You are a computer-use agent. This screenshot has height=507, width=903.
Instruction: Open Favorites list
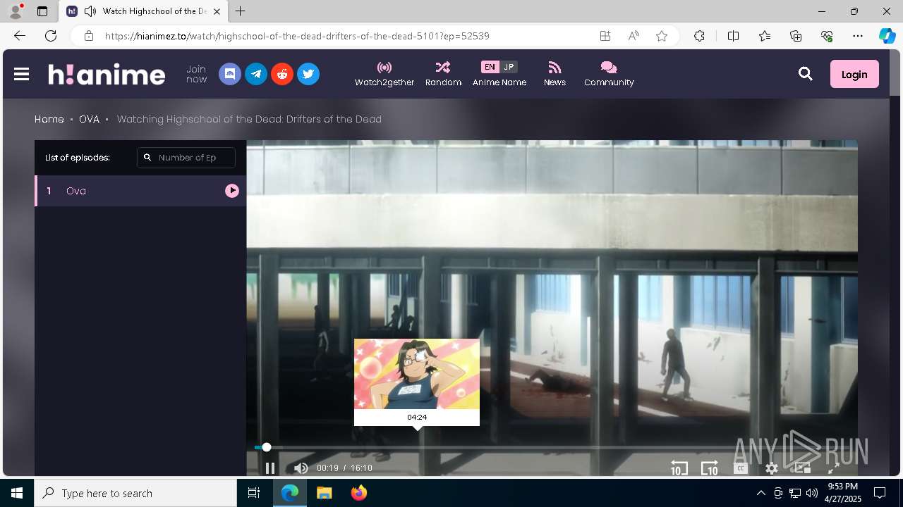point(765,36)
